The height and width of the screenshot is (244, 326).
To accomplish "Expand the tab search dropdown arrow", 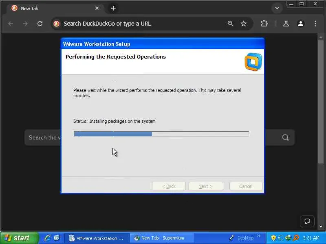I will tap(277, 8).
